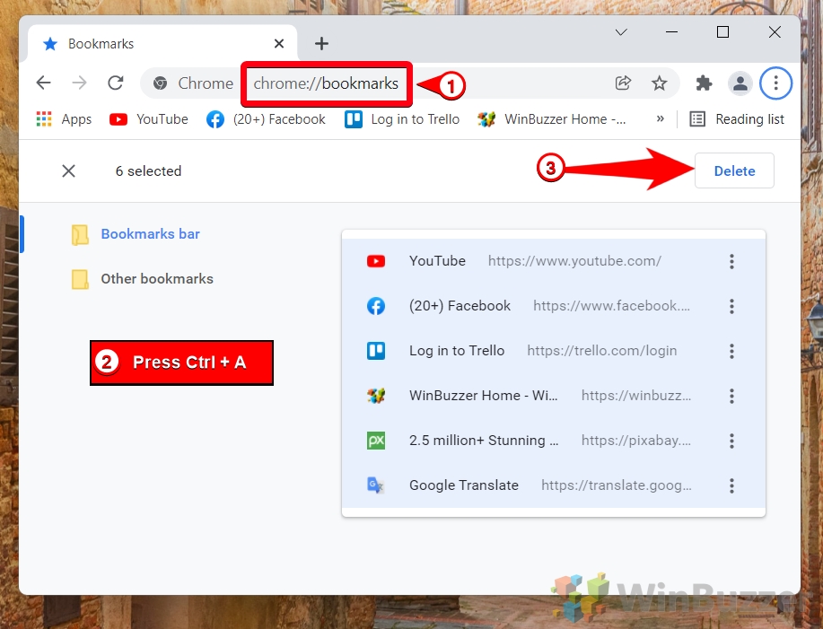Open more actions for YouTube bookmark
Viewport: 823px width, 629px height.
pos(731,261)
